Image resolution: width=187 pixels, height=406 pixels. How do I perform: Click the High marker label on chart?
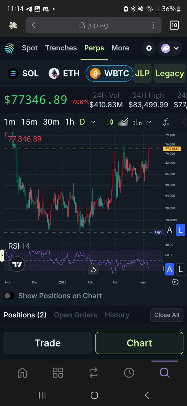[158, 232]
